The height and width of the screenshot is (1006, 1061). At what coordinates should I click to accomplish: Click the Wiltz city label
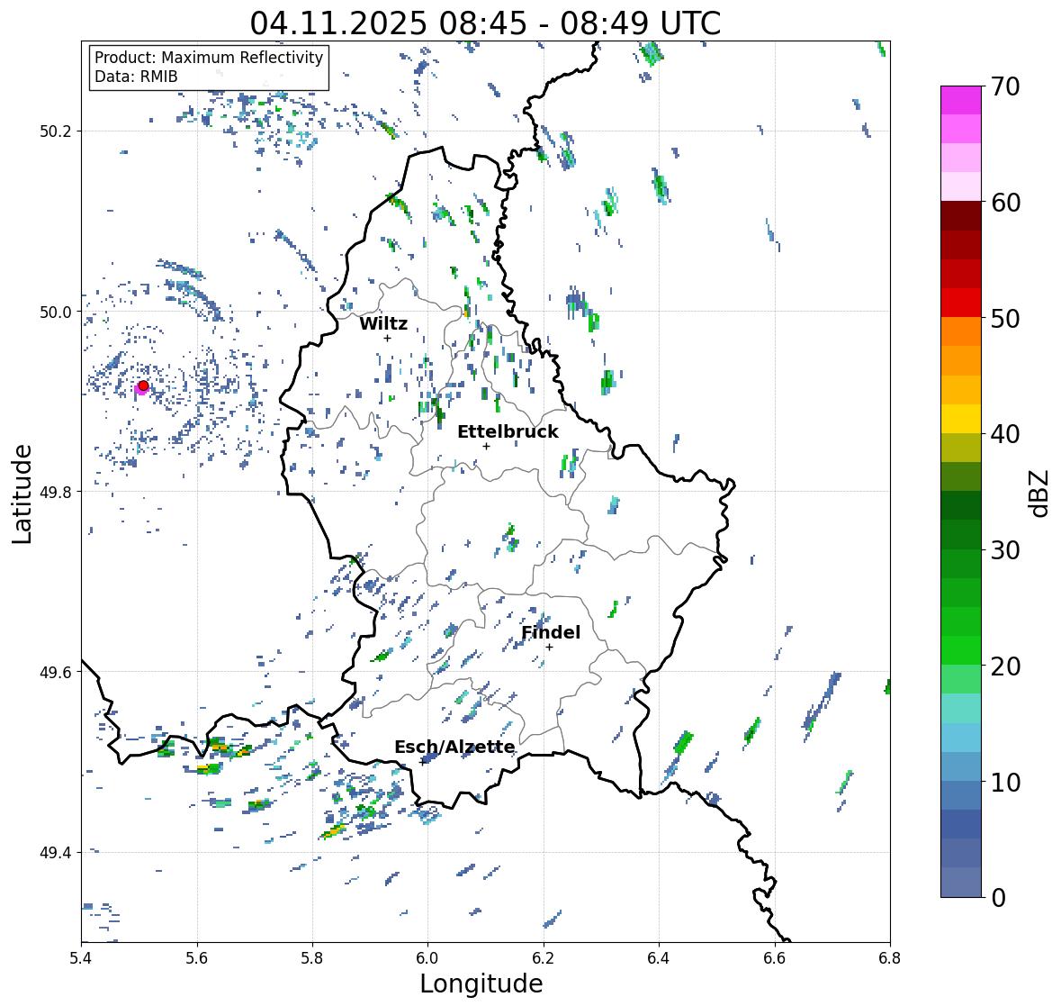(x=383, y=323)
